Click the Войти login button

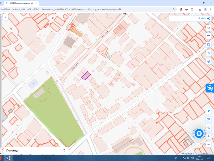pos(204,18)
